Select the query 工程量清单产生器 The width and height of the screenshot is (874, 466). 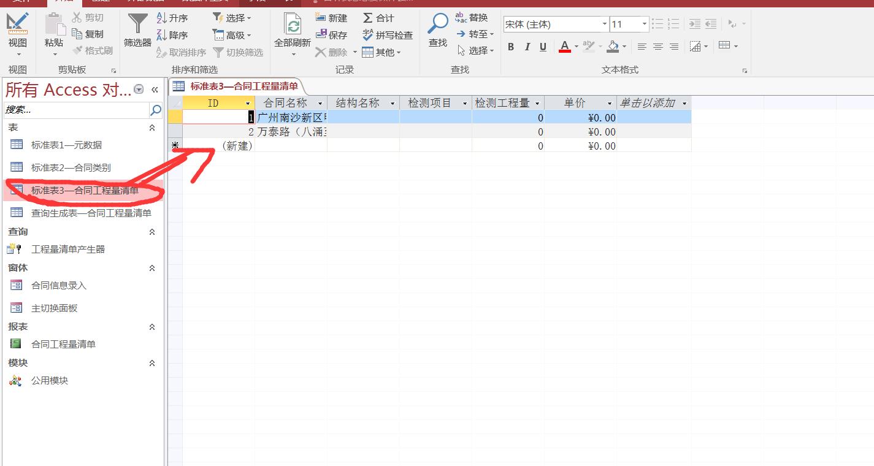[83, 249]
